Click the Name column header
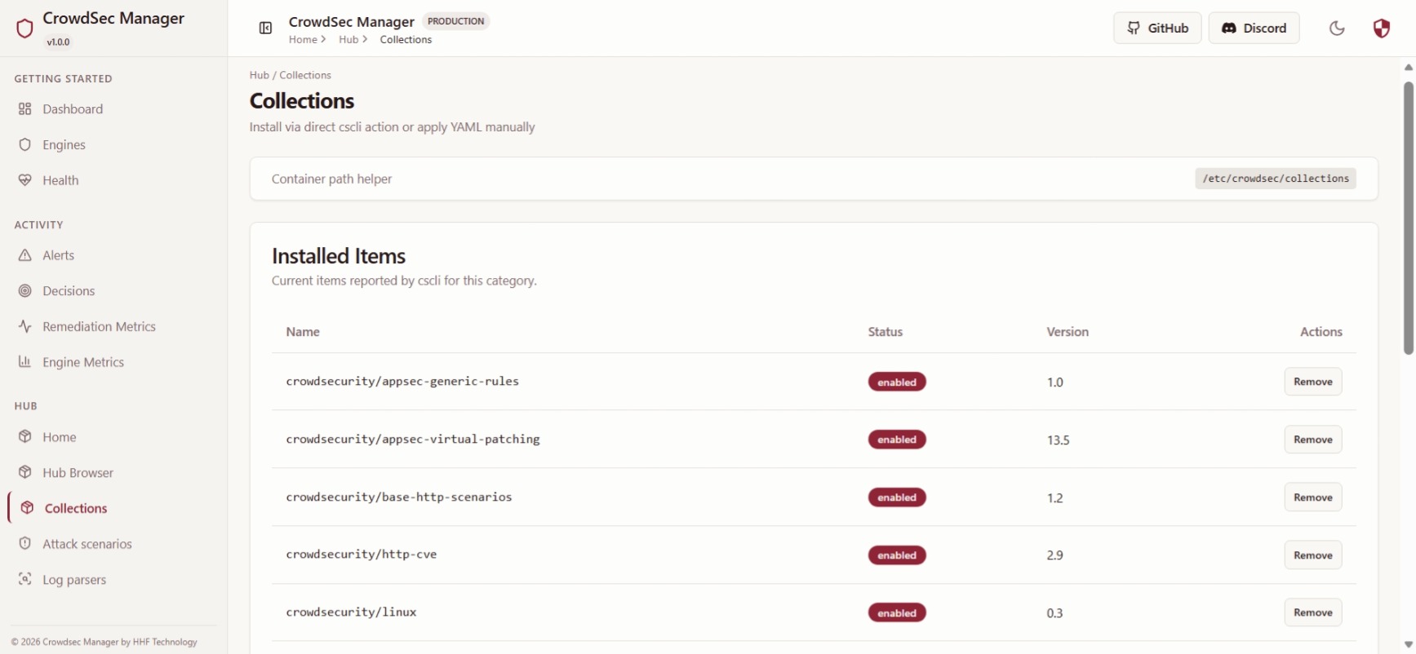The width and height of the screenshot is (1416, 654). pyautogui.click(x=303, y=332)
